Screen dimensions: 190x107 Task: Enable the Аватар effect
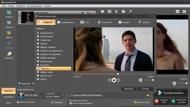click(38, 79)
